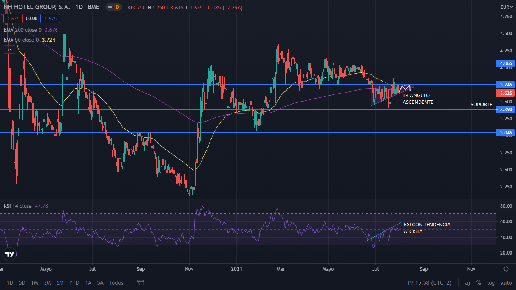
Task: Open the EUR currency dropdown
Action: [505, 7]
